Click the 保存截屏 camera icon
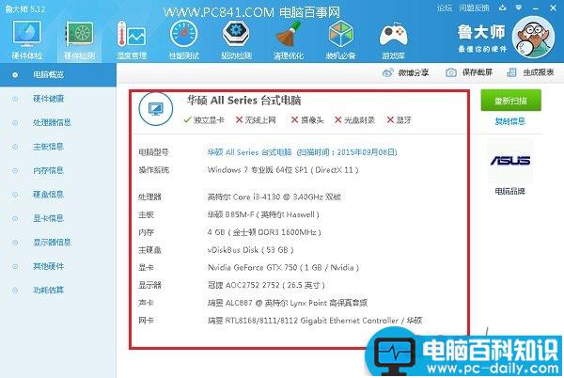The width and height of the screenshot is (564, 378). [x=451, y=72]
